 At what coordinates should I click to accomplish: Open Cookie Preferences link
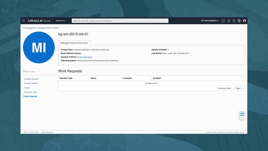tap(47, 132)
